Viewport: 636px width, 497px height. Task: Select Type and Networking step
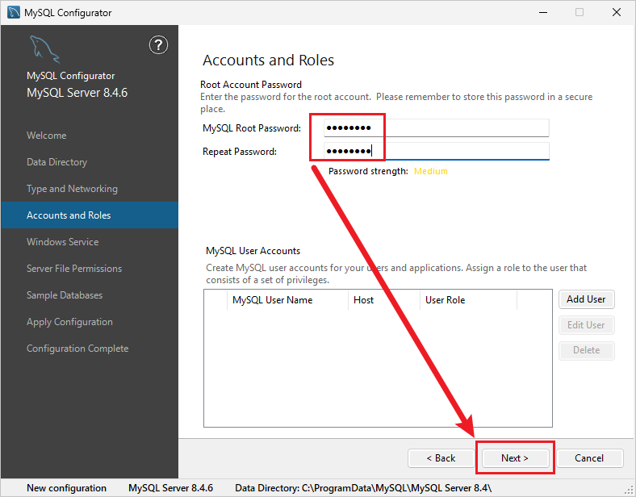[72, 189]
